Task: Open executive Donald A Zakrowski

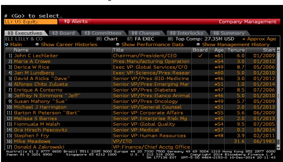Action: coord(39,147)
